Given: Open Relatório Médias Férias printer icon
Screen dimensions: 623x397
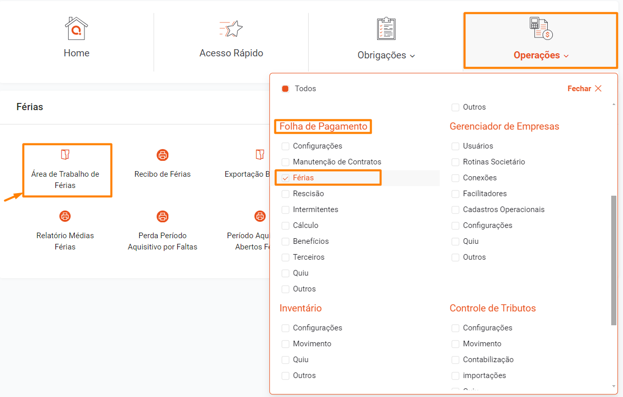Looking at the screenshot, I should pos(65,216).
